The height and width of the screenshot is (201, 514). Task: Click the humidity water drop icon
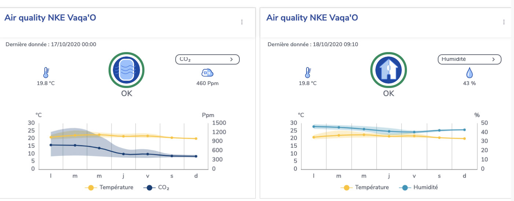pyautogui.click(x=469, y=73)
